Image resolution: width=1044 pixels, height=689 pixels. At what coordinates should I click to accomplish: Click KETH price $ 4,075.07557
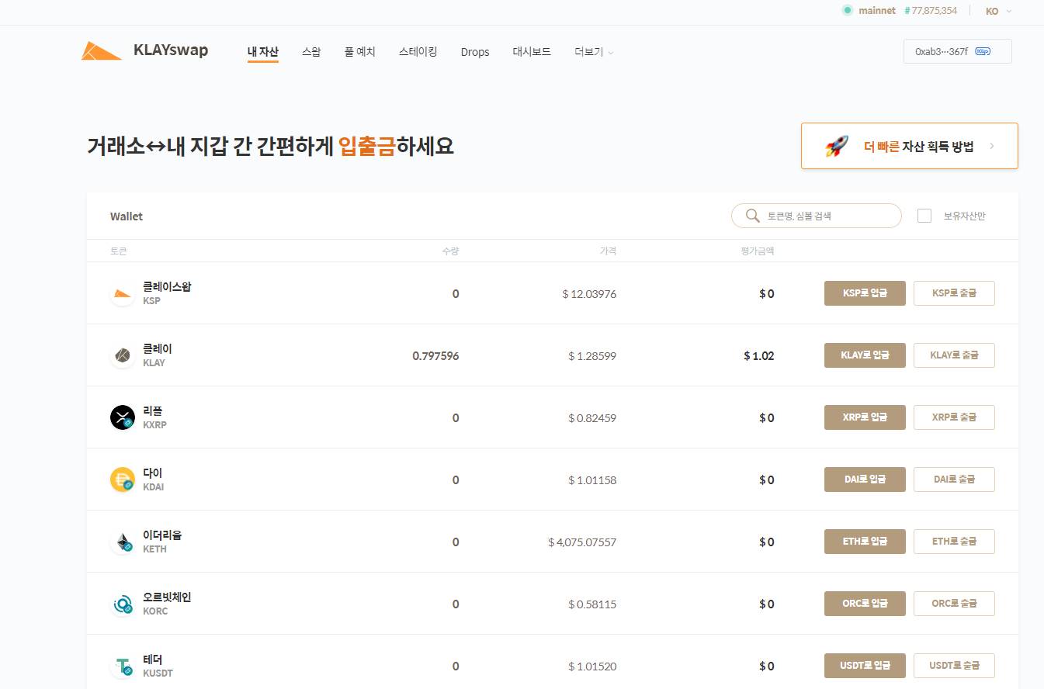pos(582,542)
